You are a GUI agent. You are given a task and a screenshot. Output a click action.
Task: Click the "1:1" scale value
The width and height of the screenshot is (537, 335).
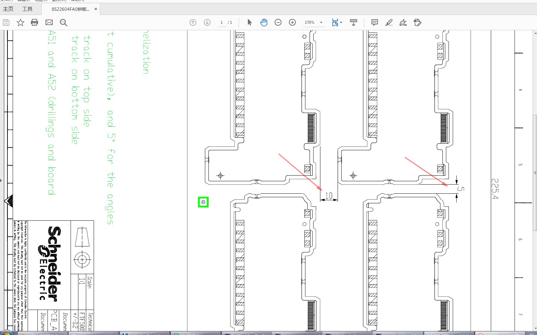[82, 281]
